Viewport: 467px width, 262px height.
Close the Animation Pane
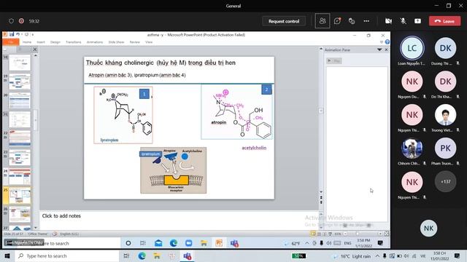386,49
